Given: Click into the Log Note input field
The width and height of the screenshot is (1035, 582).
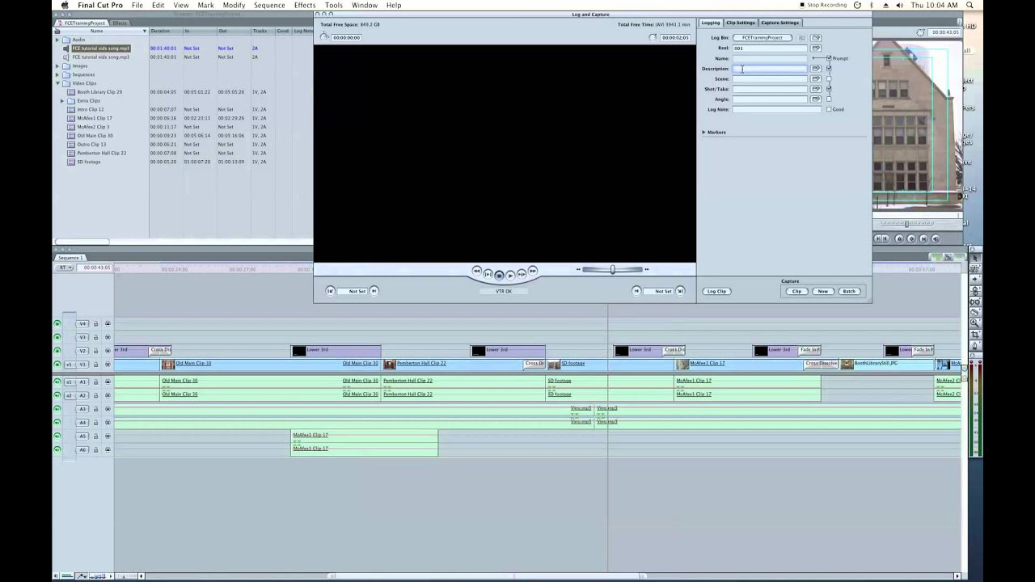Looking at the screenshot, I should pos(777,109).
